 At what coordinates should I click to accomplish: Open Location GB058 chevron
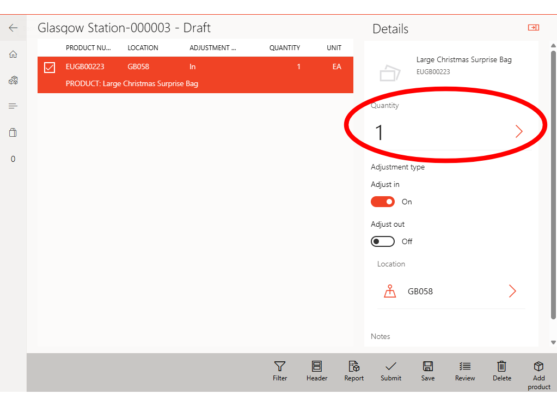(x=512, y=291)
